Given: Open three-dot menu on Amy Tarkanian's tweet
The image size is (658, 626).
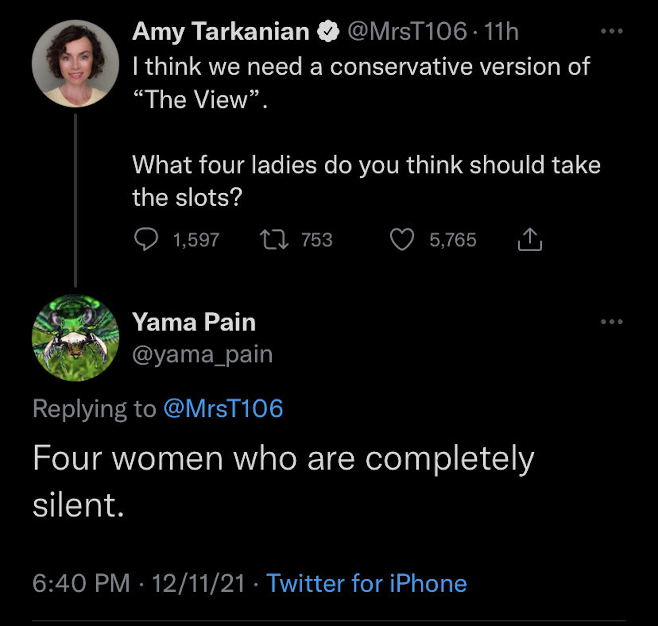Looking at the screenshot, I should pyautogui.click(x=611, y=31).
